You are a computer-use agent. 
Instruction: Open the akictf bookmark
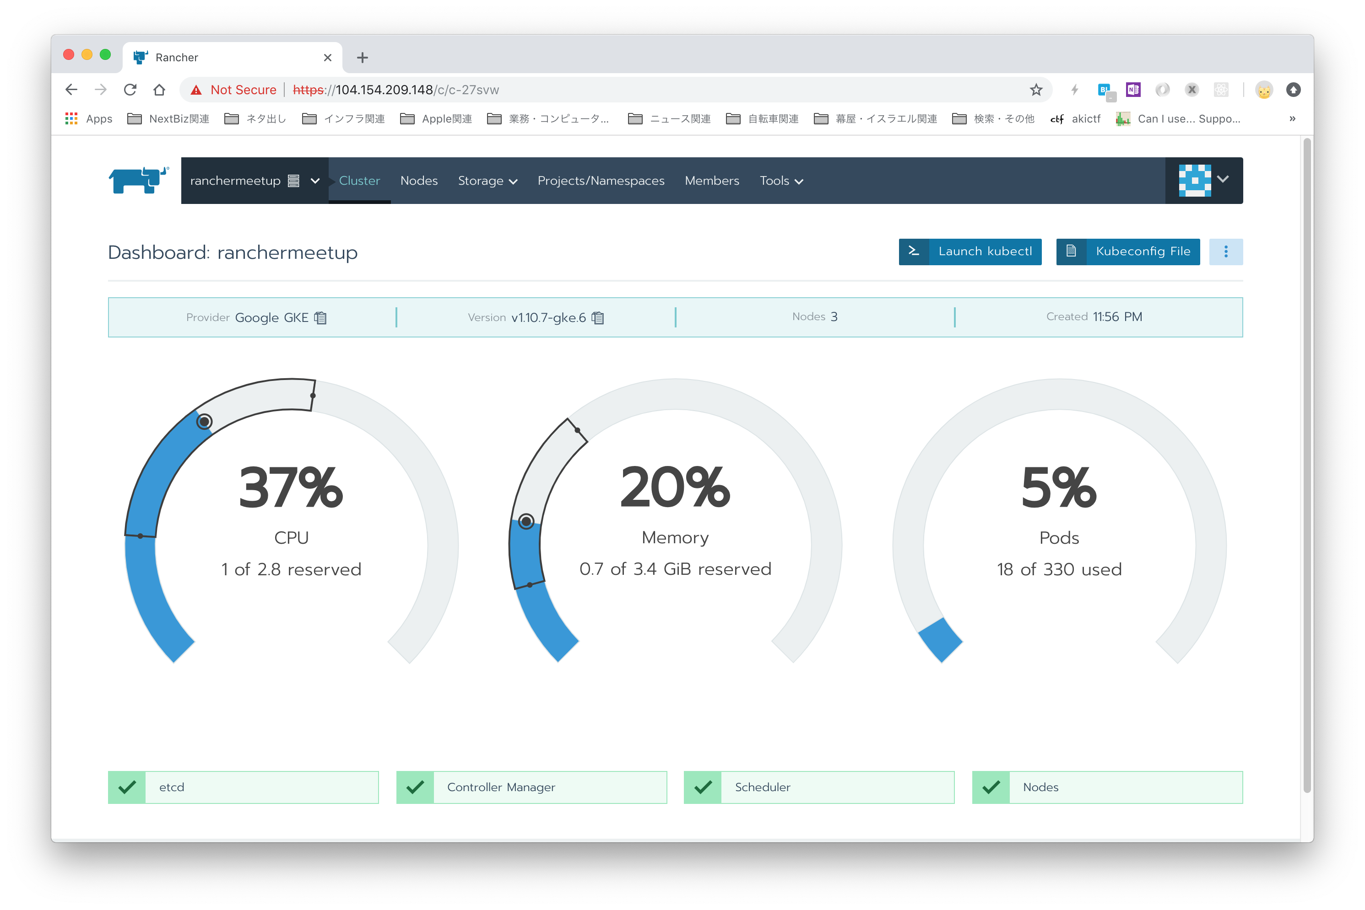[x=1076, y=118]
